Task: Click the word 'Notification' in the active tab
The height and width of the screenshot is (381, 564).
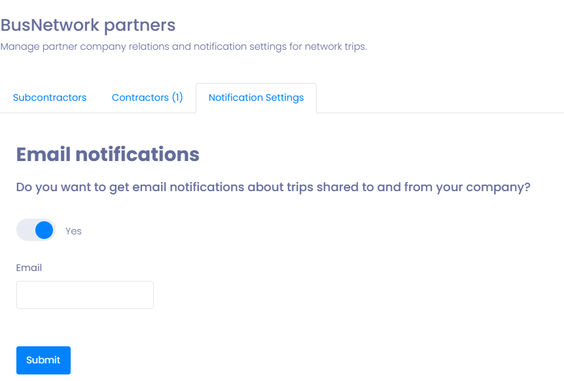Action: pos(236,98)
